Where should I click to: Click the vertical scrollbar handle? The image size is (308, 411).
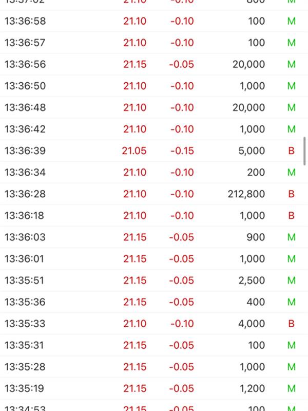pos(304,151)
